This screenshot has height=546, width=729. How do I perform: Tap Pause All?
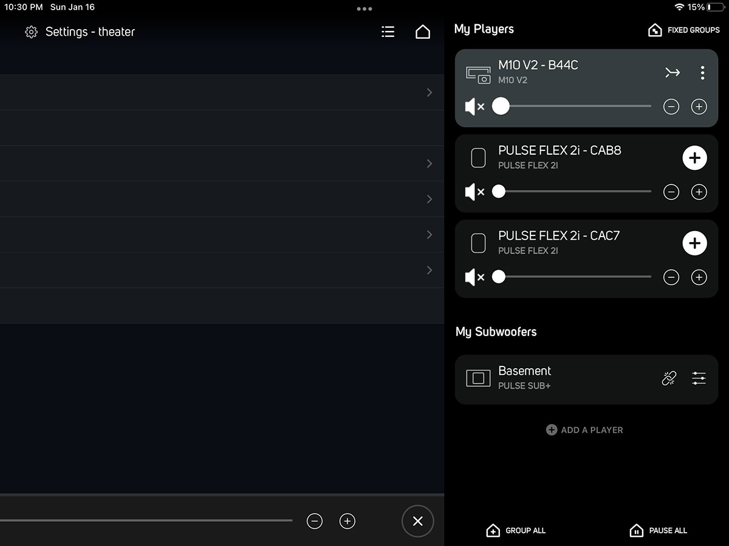(x=659, y=531)
